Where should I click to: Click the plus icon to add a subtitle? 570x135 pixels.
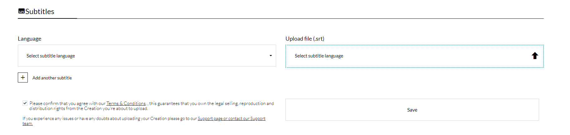click(x=23, y=77)
